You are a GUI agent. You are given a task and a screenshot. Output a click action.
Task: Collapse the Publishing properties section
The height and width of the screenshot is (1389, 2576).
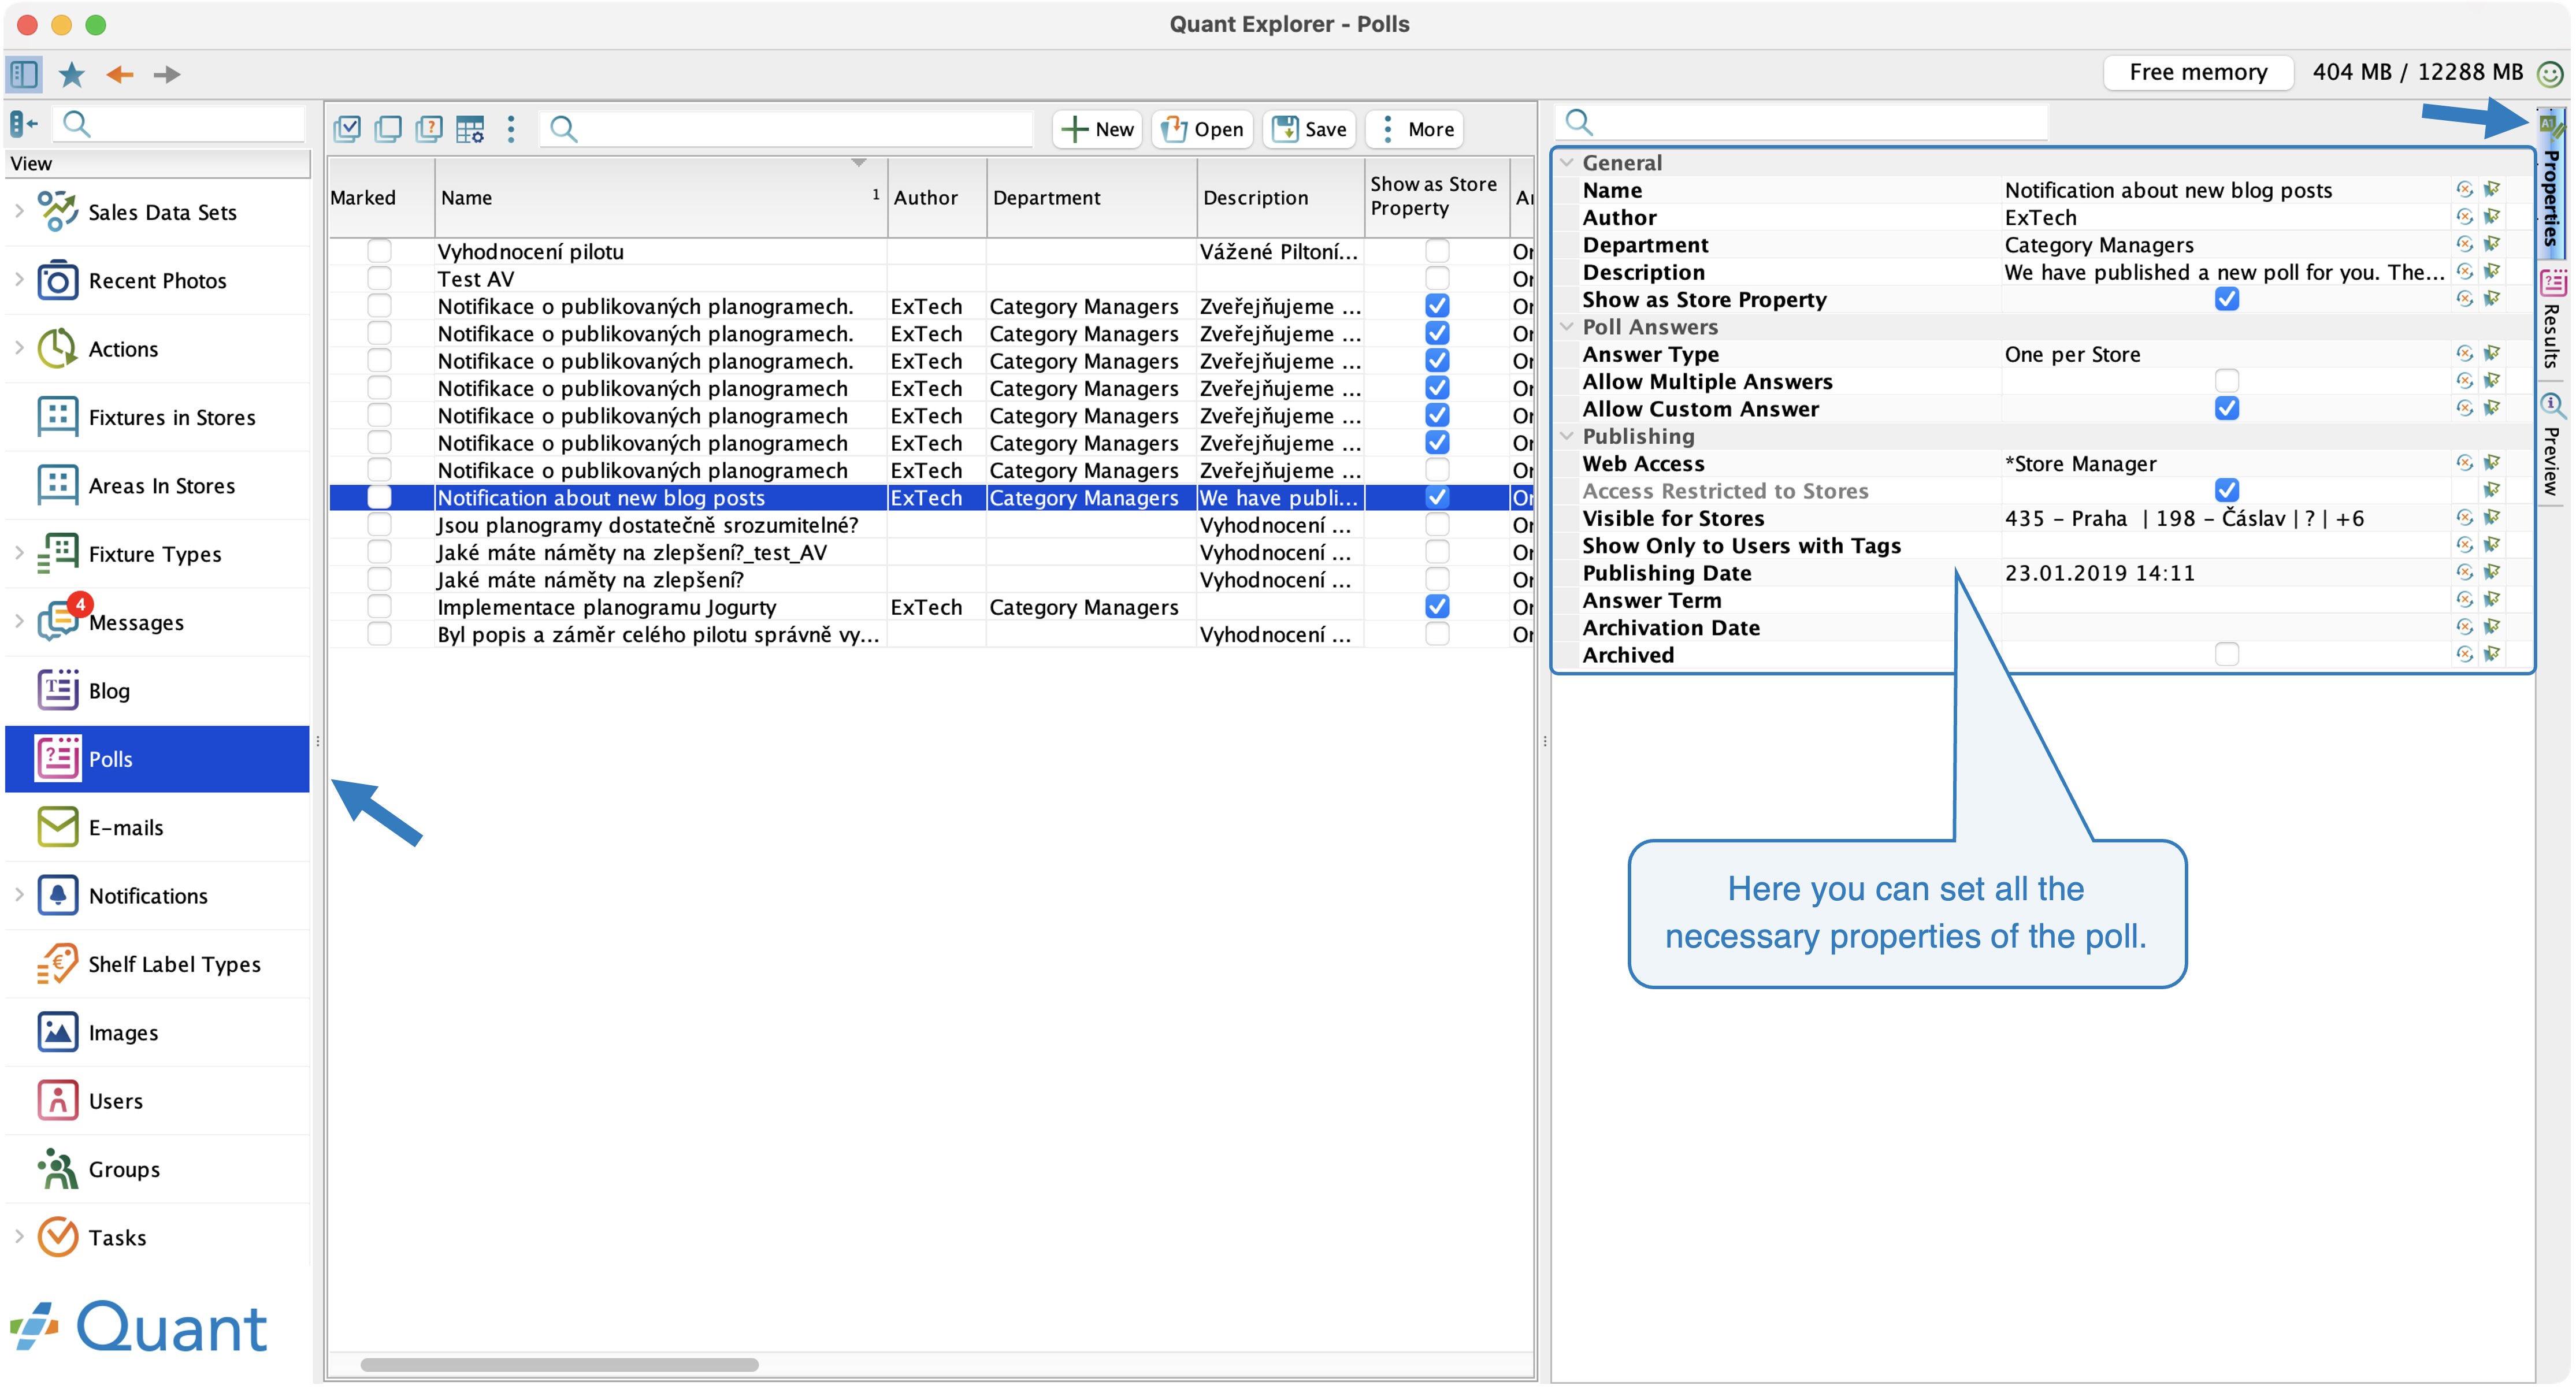tap(1567, 436)
